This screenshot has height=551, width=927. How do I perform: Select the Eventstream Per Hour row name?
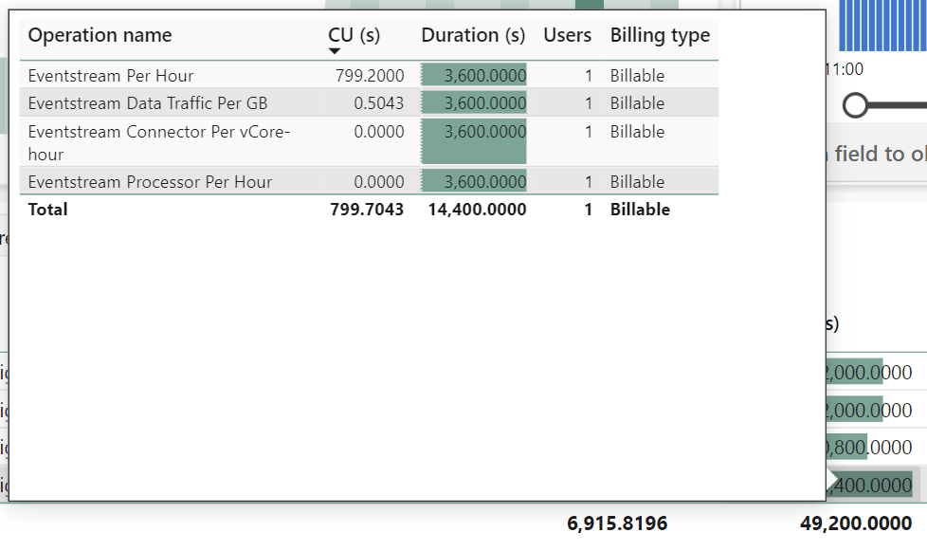pos(111,76)
